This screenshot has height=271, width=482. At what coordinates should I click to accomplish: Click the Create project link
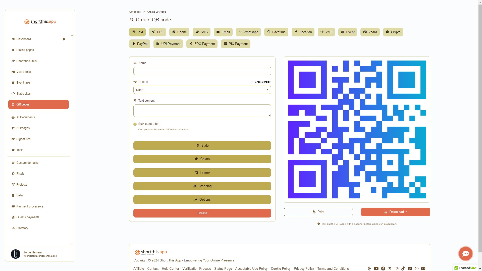click(x=261, y=82)
